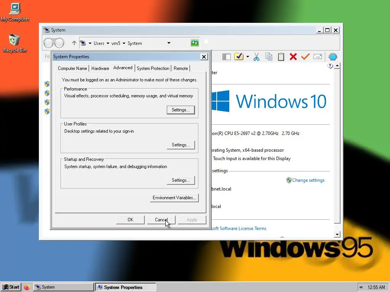The width and height of the screenshot is (390, 292).
Task: Toggle the navigation pane toolbar icon
Action: pyautogui.click(x=226, y=57)
